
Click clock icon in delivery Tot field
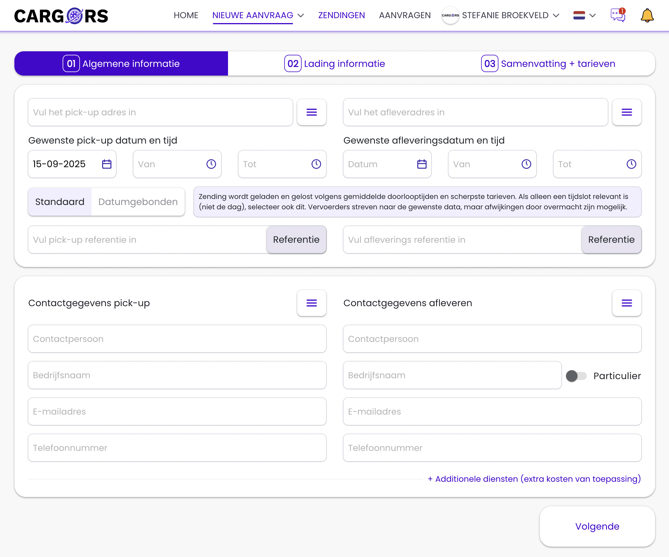point(631,164)
